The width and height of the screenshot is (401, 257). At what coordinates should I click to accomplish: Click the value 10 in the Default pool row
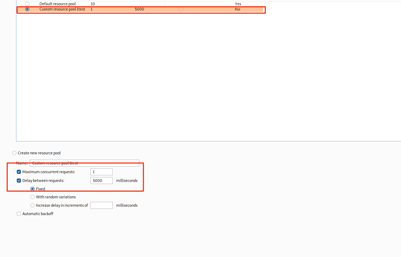coord(92,4)
